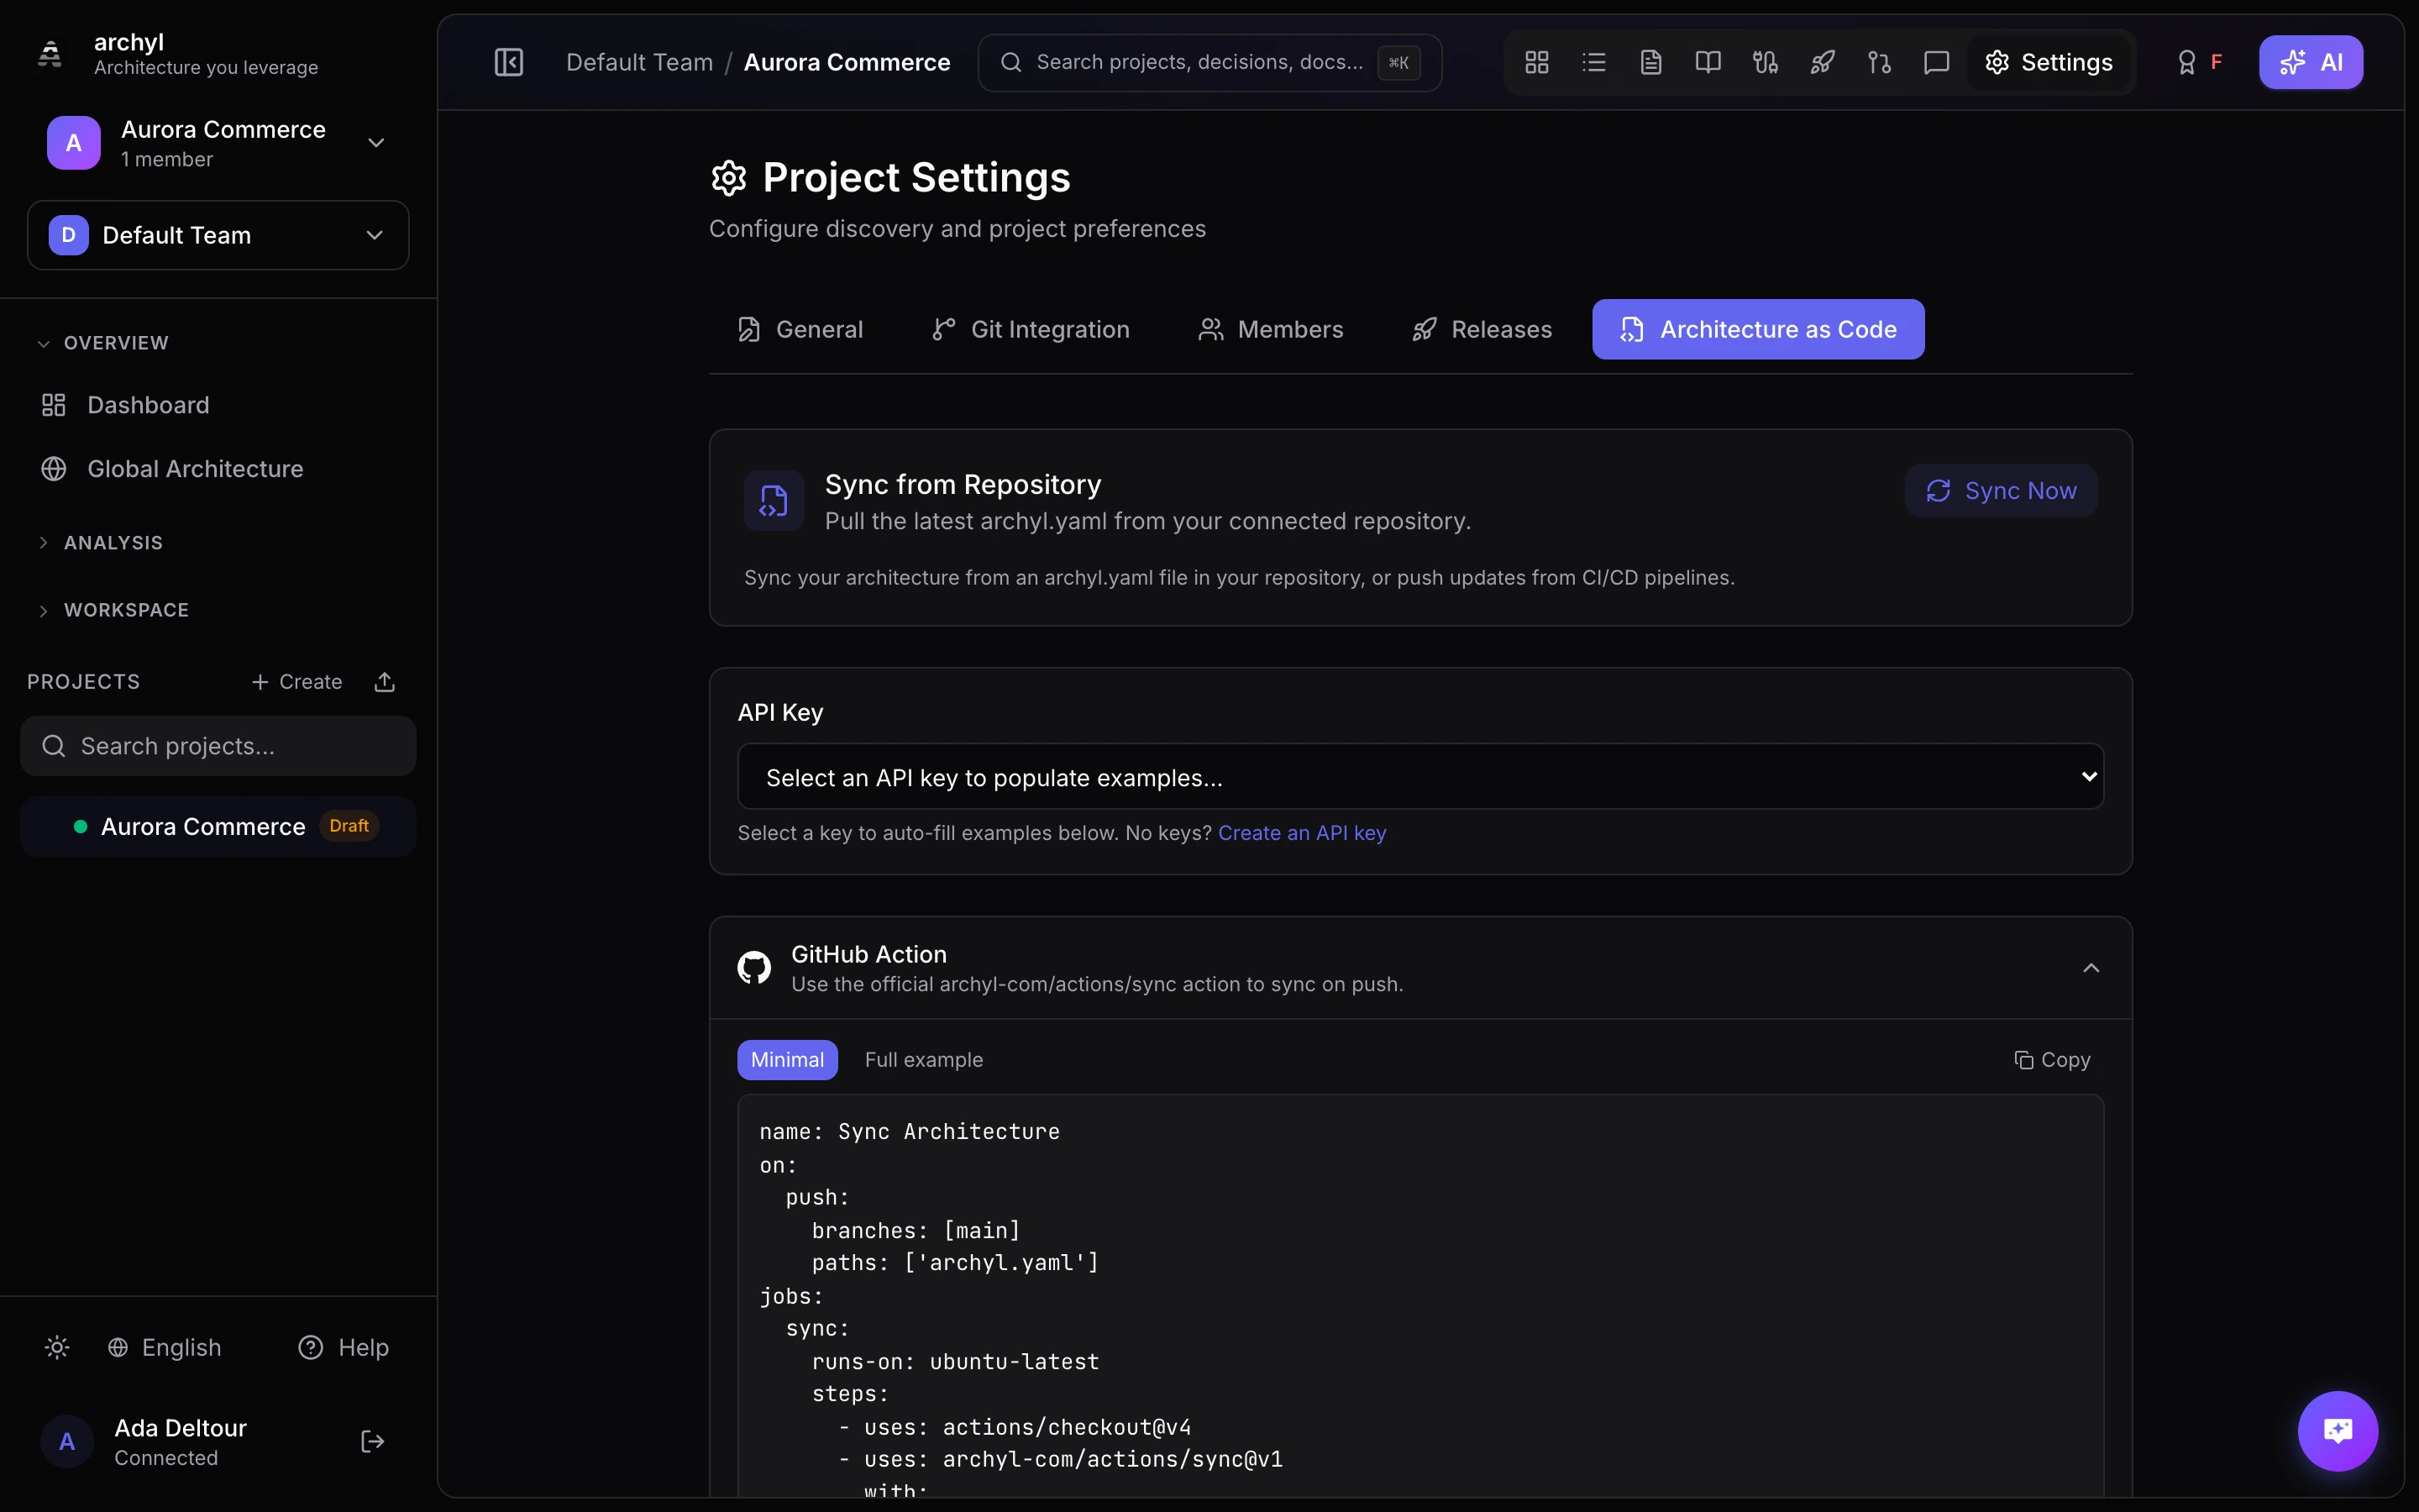Viewport: 2419px width, 1512px height.
Task: Open the AI assistant button
Action: click(x=2311, y=62)
